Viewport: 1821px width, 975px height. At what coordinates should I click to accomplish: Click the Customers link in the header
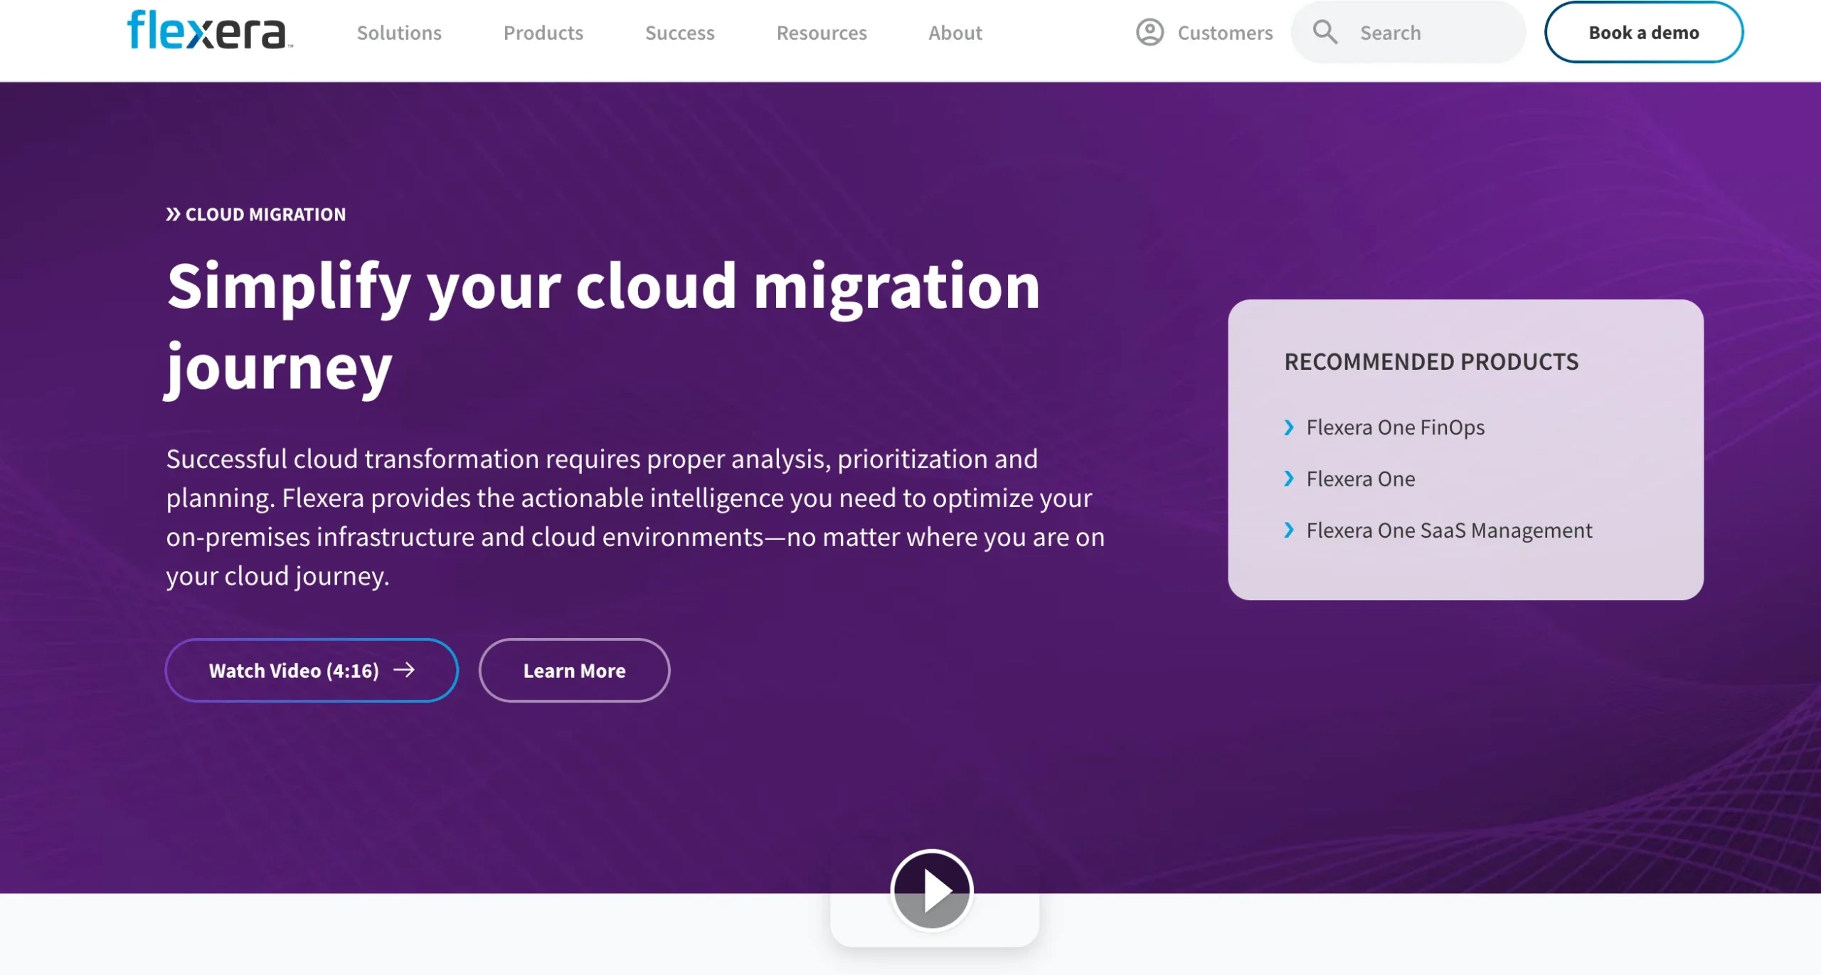(x=1224, y=32)
